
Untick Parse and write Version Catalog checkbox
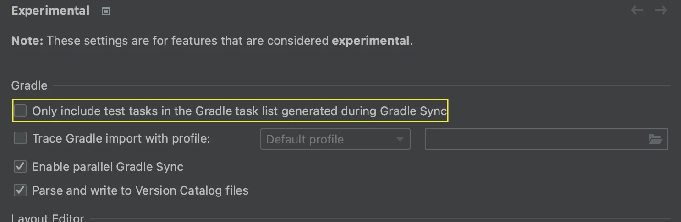[x=20, y=190]
